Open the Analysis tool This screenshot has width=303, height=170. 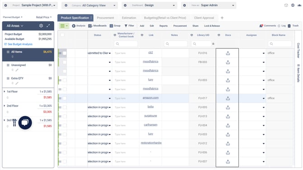click(x=78, y=26)
